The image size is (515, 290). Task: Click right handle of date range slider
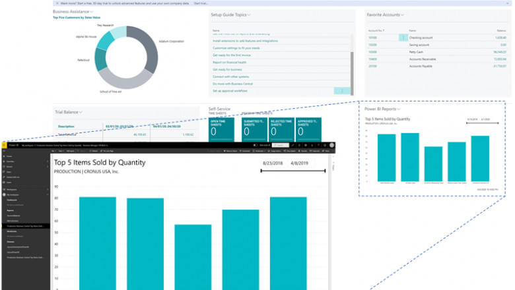[325, 171]
